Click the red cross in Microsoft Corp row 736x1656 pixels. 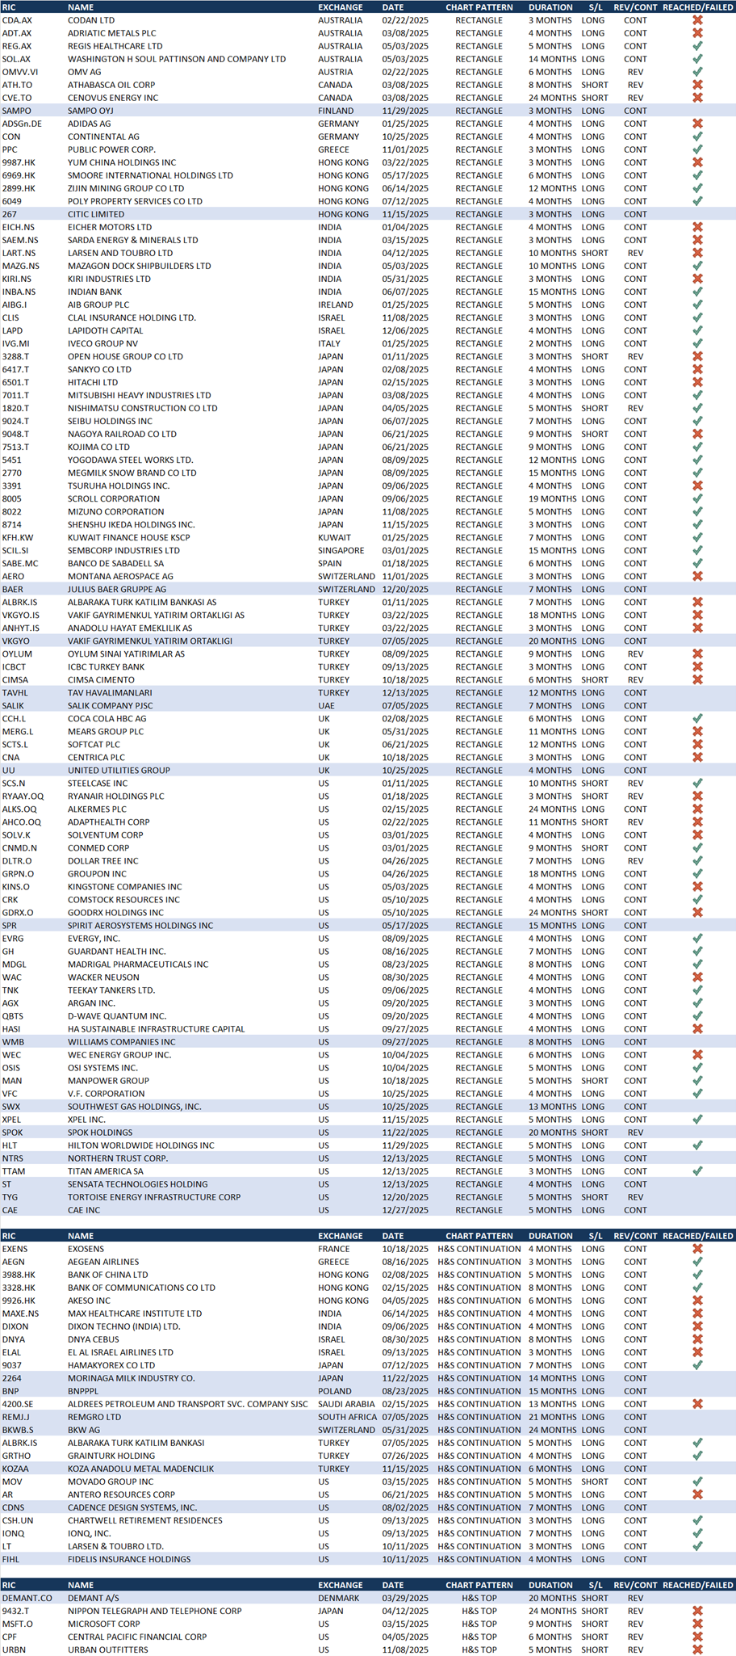tap(697, 1624)
